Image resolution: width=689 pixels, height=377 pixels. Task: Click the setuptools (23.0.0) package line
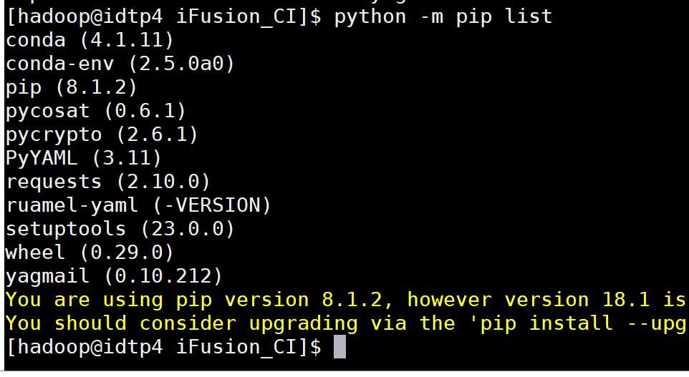[x=120, y=229]
